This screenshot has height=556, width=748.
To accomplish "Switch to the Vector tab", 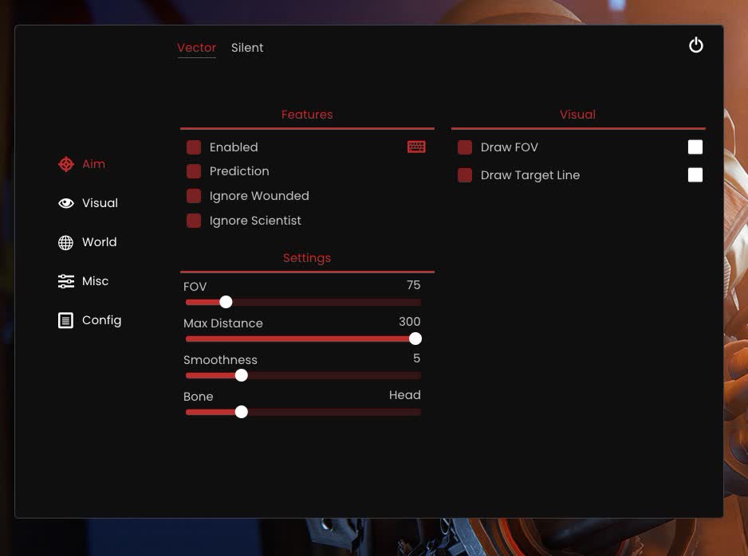I will pos(196,48).
